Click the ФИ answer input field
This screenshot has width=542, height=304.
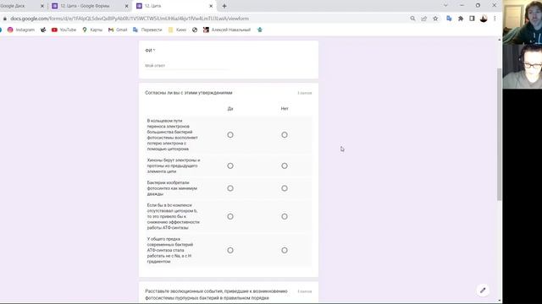[186, 66]
